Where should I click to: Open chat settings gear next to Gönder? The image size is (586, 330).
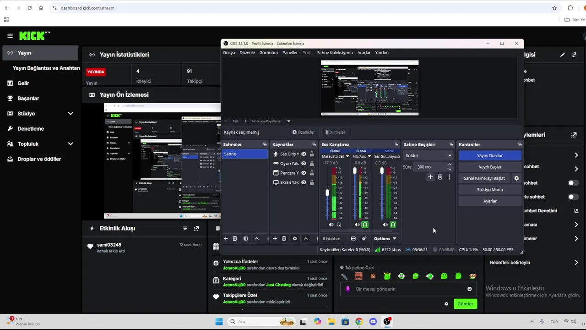pyautogui.click(x=446, y=304)
